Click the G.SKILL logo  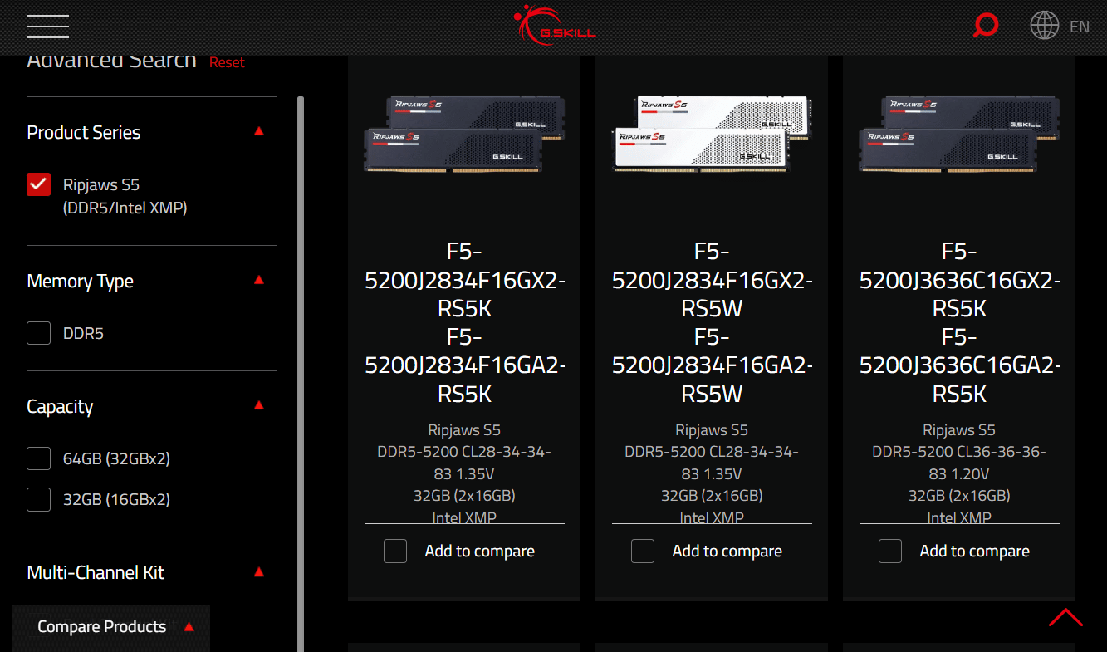coord(554,25)
